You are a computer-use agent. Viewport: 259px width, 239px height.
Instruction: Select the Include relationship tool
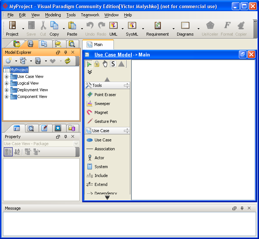point(97,176)
